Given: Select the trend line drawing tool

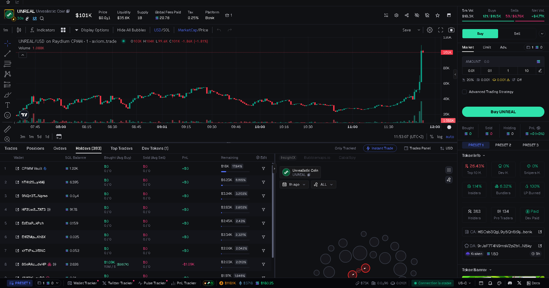Looking at the screenshot, I should pos(7,53).
